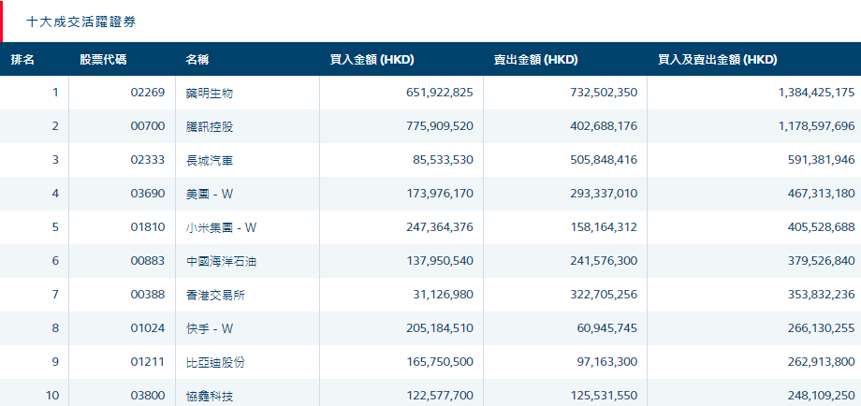Select stock code 01024

click(148, 327)
